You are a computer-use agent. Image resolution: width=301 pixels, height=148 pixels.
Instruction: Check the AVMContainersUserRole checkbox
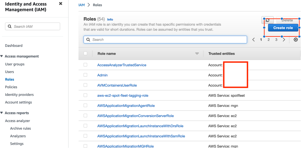point(86,85)
